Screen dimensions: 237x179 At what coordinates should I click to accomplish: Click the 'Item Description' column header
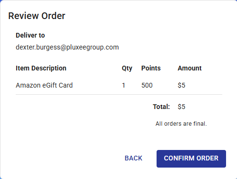[x=41, y=68]
